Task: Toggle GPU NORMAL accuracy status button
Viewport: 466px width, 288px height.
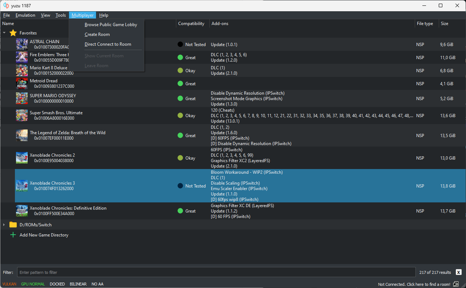Action: [x=33, y=284]
